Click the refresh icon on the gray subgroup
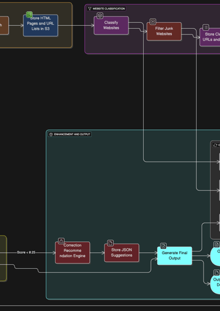Screen dimensions: 220x311 click(215, 145)
